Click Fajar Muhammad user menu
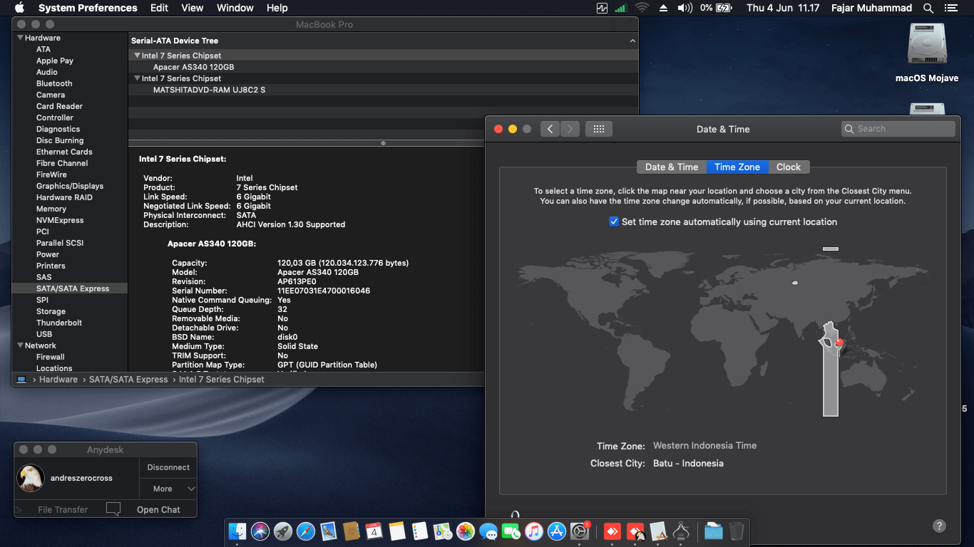Screen dimensions: 974x547 pos(872,9)
